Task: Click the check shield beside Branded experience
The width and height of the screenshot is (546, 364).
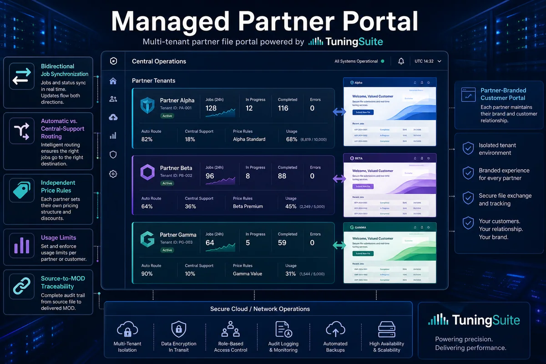Action: pos(468,173)
